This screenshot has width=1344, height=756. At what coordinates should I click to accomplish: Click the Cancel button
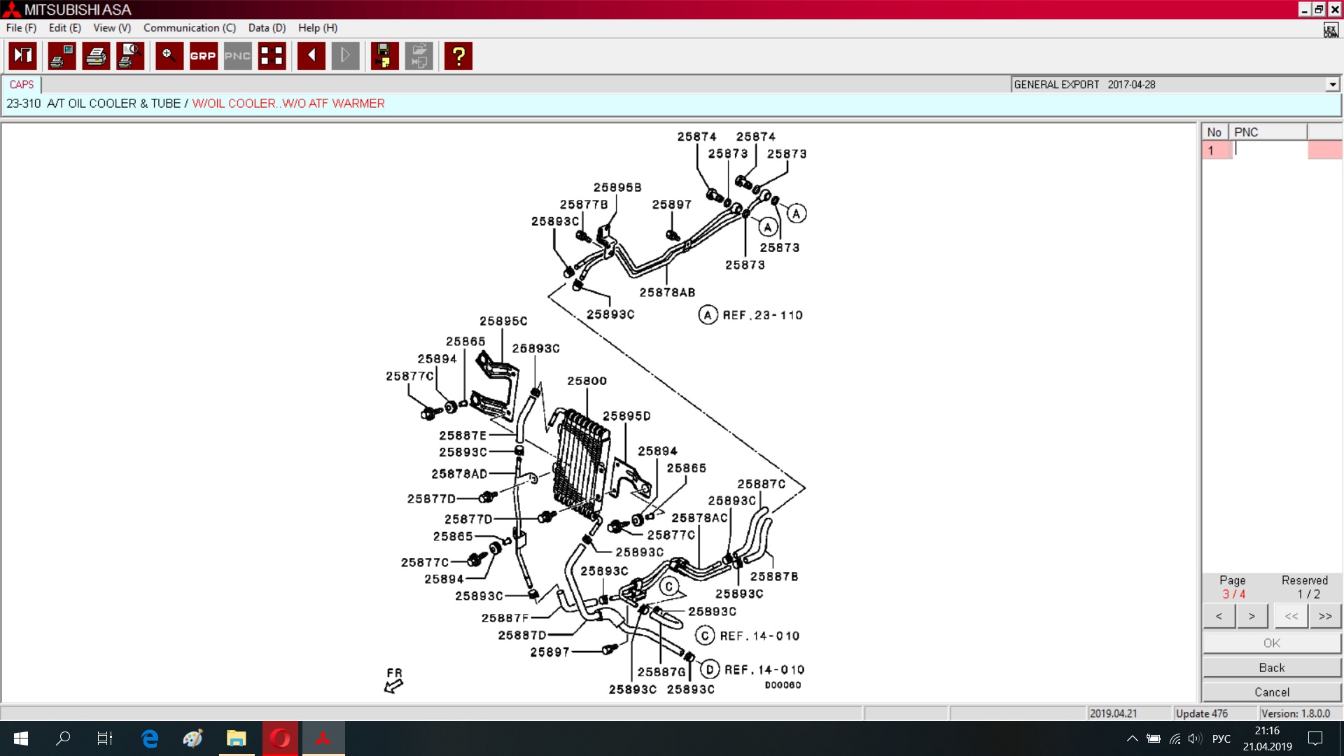click(x=1271, y=692)
